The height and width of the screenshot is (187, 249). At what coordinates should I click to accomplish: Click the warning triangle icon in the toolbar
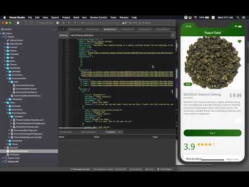click(x=123, y=23)
